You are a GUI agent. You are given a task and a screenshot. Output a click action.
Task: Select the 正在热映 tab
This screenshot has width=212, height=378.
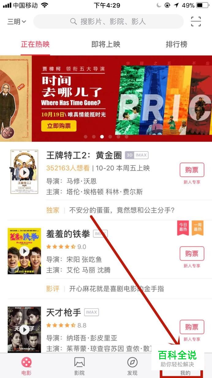click(35, 44)
